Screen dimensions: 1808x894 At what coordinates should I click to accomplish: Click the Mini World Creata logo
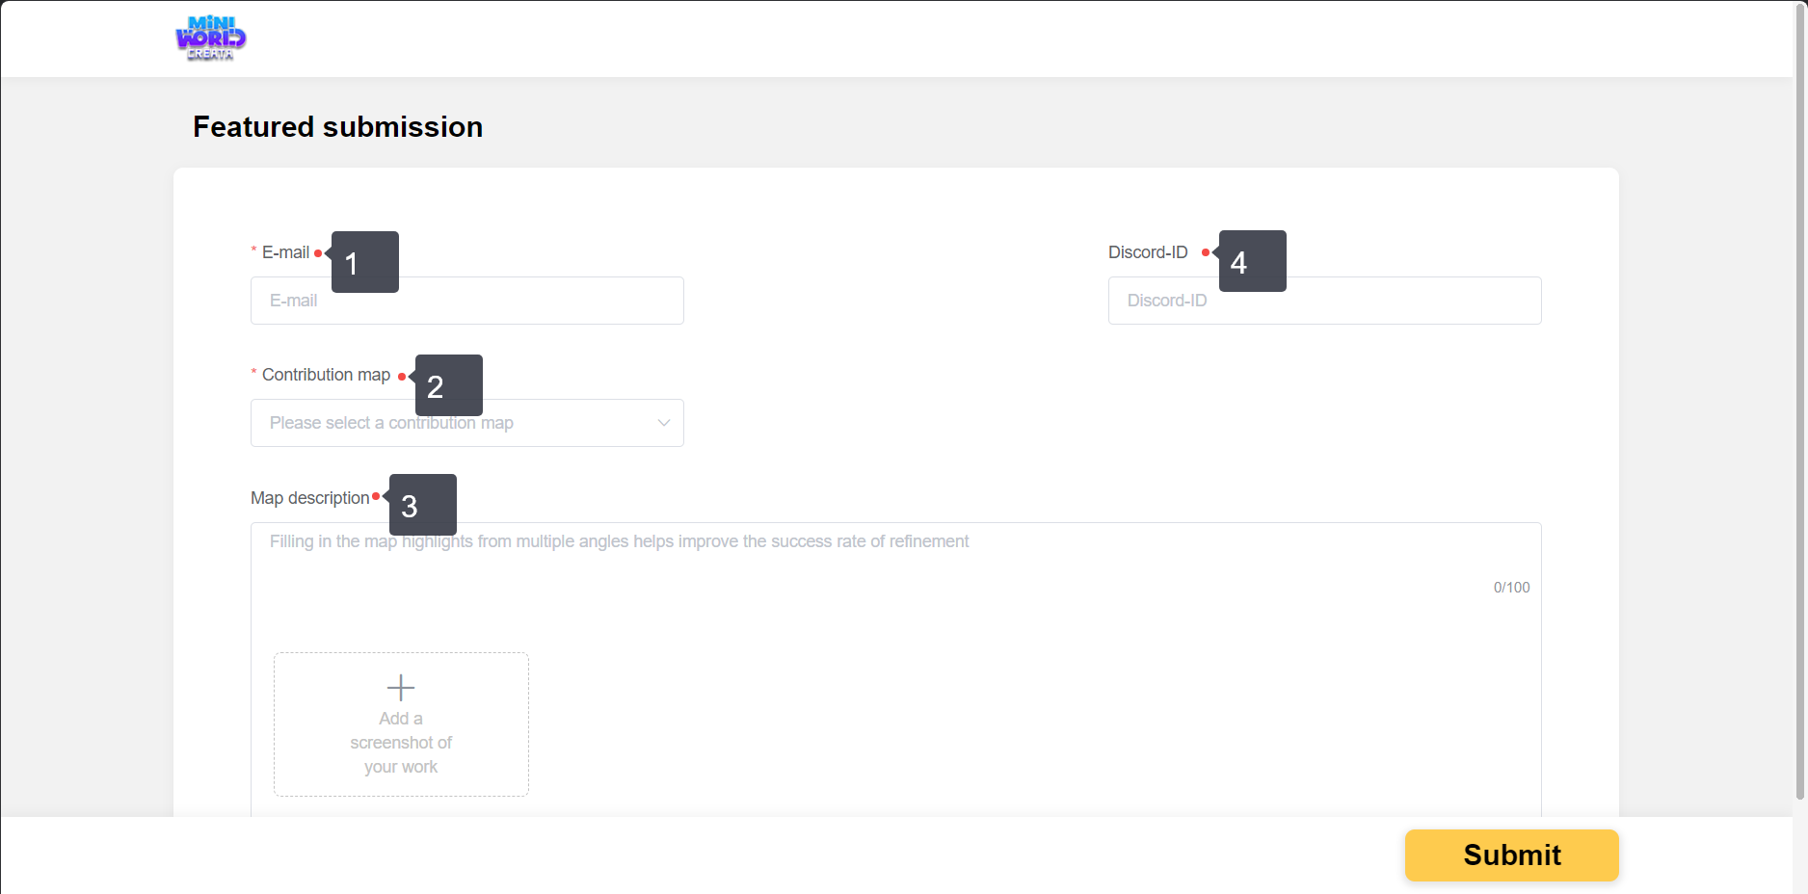pos(210,39)
